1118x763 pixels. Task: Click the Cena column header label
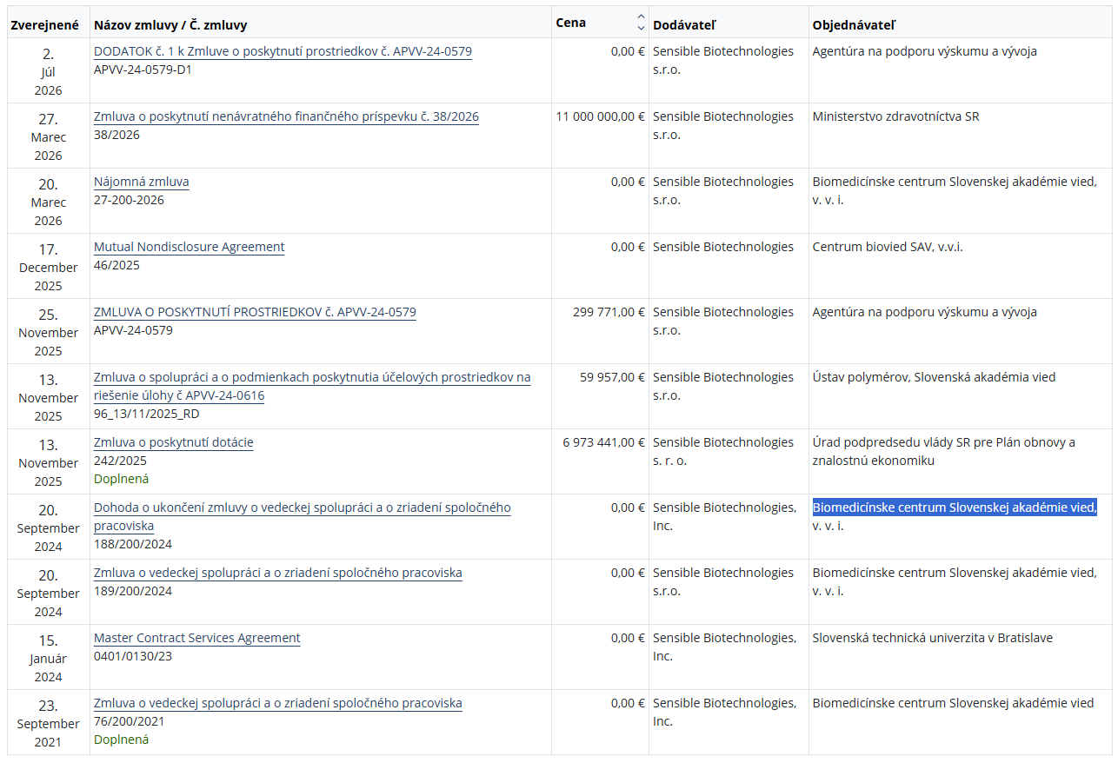click(x=571, y=23)
